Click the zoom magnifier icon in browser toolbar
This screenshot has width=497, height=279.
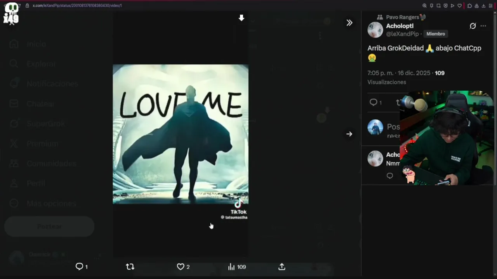[x=424, y=6]
